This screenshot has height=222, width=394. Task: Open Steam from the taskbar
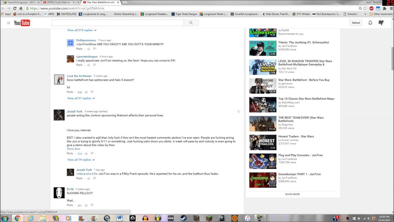[x=183, y=218]
